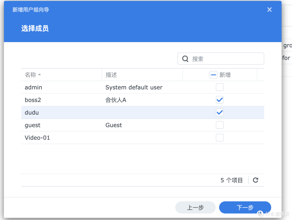Click the 'Guest' description cell

tap(114, 125)
